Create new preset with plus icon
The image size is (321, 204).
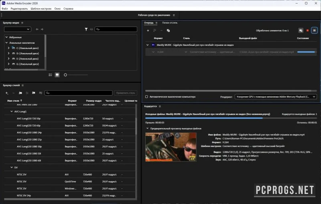point(7,93)
